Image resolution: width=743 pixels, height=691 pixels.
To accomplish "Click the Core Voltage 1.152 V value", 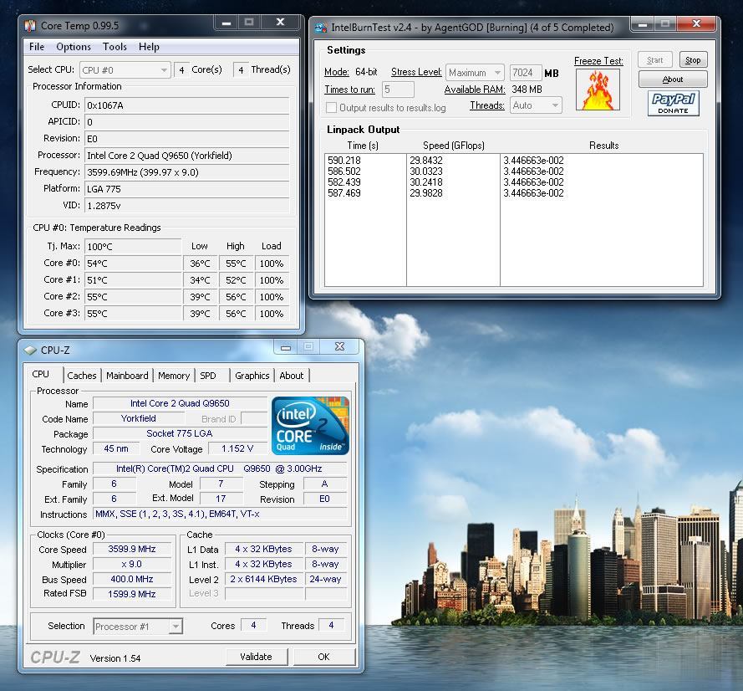I will click(237, 448).
